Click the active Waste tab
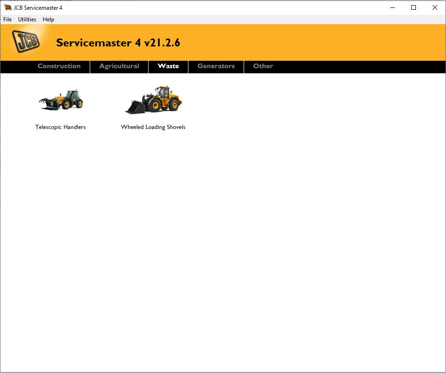The image size is (446, 373). (x=168, y=66)
